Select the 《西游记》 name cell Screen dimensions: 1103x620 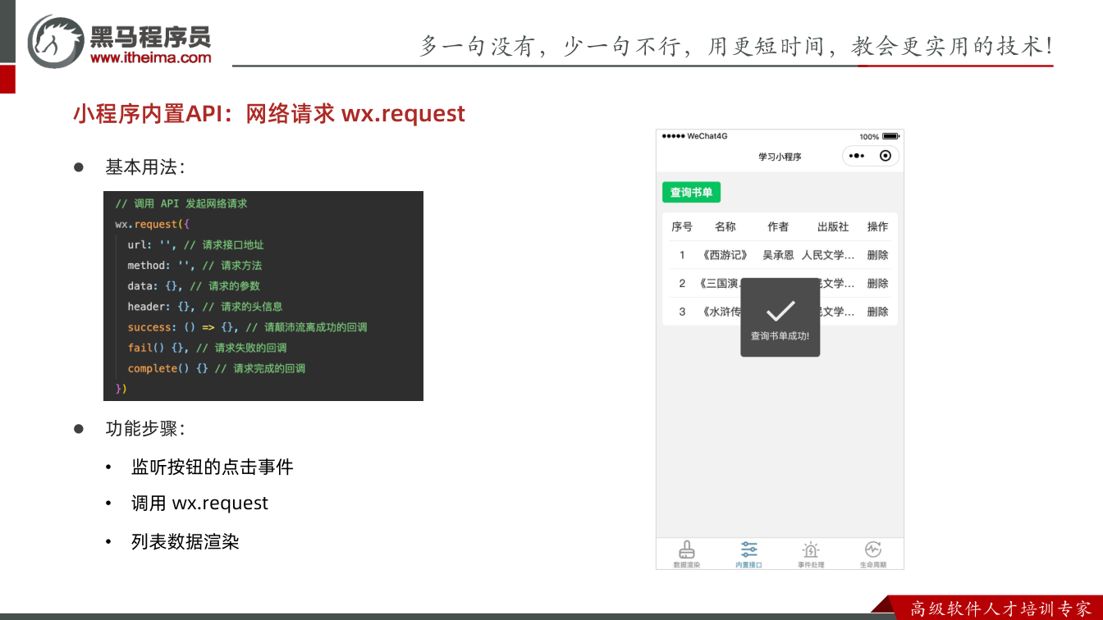pyautogui.click(x=725, y=255)
